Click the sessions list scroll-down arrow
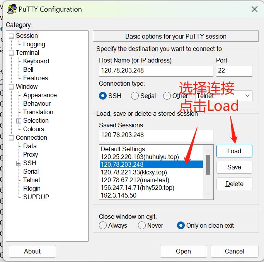This screenshot has width=264, height=262. point(208,194)
